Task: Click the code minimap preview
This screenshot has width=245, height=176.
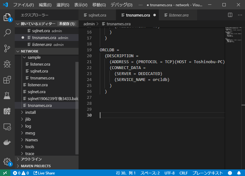Action: click(233, 35)
